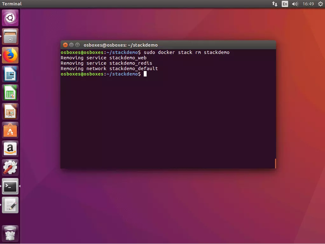Click the terminal's vertical scrollbar handle

point(275,163)
